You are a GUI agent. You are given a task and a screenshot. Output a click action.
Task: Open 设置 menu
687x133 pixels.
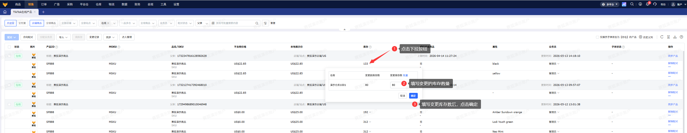coord(176,4)
